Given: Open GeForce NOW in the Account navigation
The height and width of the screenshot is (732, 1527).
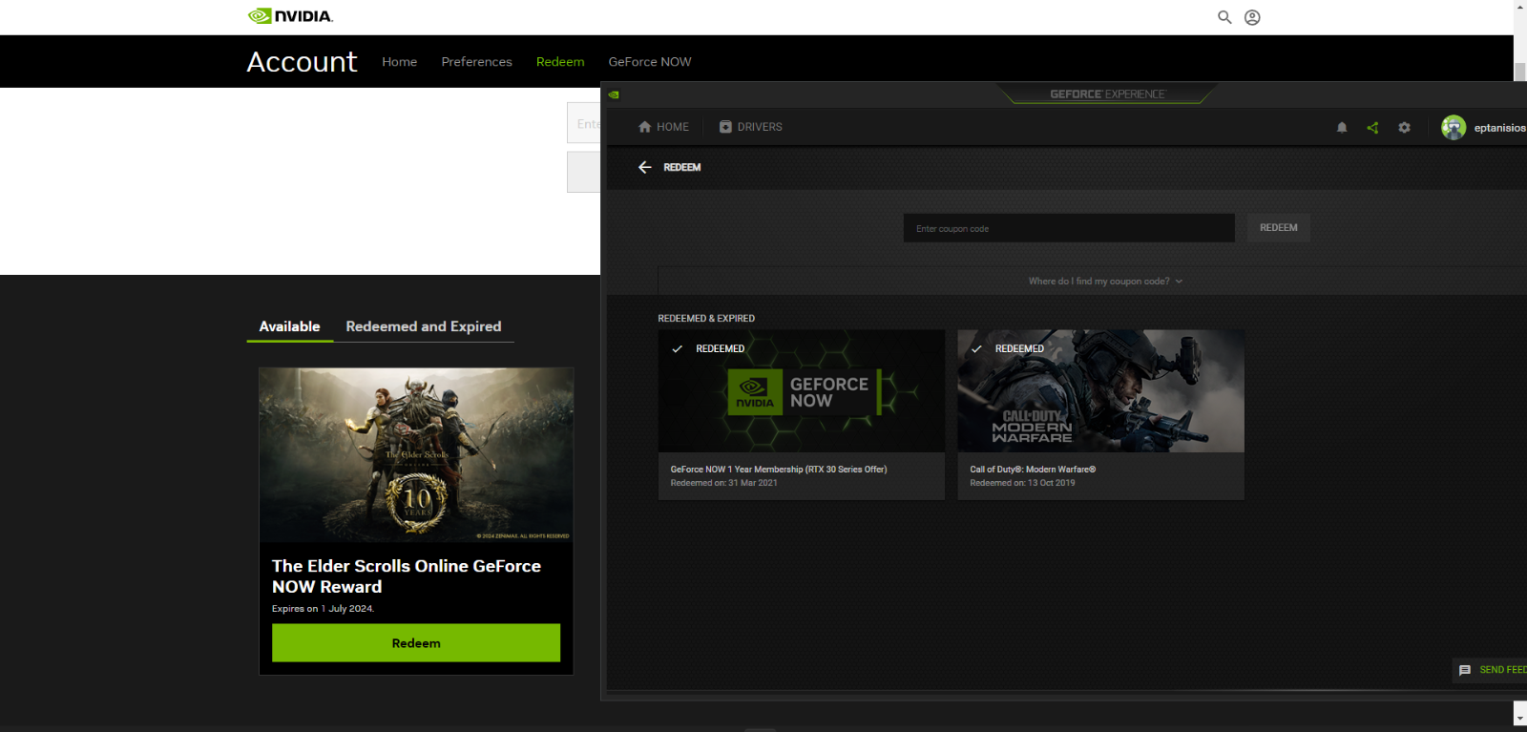Looking at the screenshot, I should click(x=650, y=61).
